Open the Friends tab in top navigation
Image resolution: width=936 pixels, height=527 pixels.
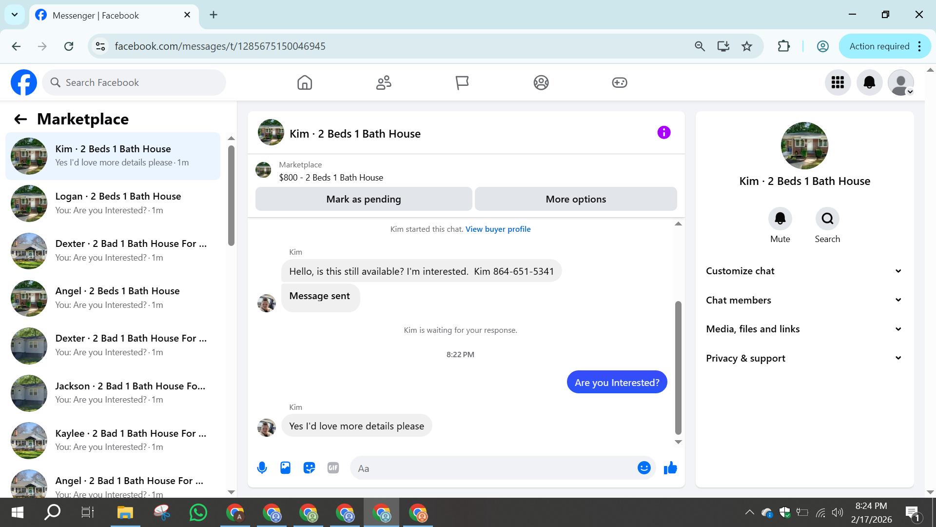point(384,82)
